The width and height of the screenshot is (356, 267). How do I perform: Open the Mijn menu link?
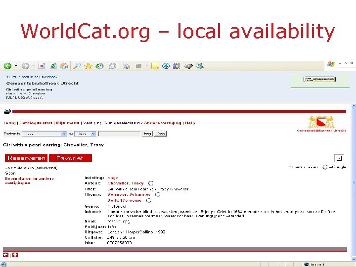(x=68, y=123)
